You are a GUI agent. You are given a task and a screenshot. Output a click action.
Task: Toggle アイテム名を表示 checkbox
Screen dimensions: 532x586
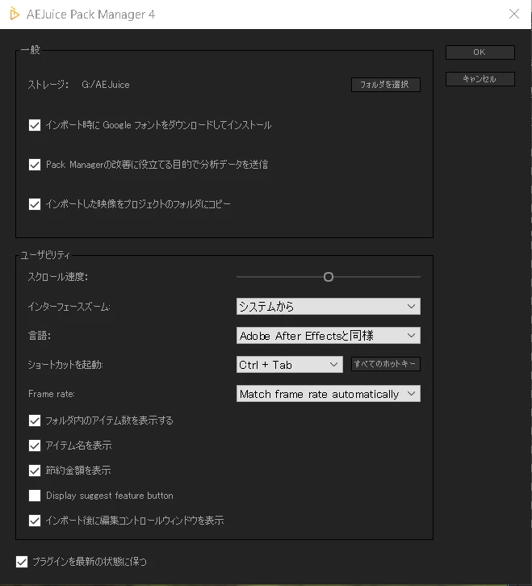35,446
